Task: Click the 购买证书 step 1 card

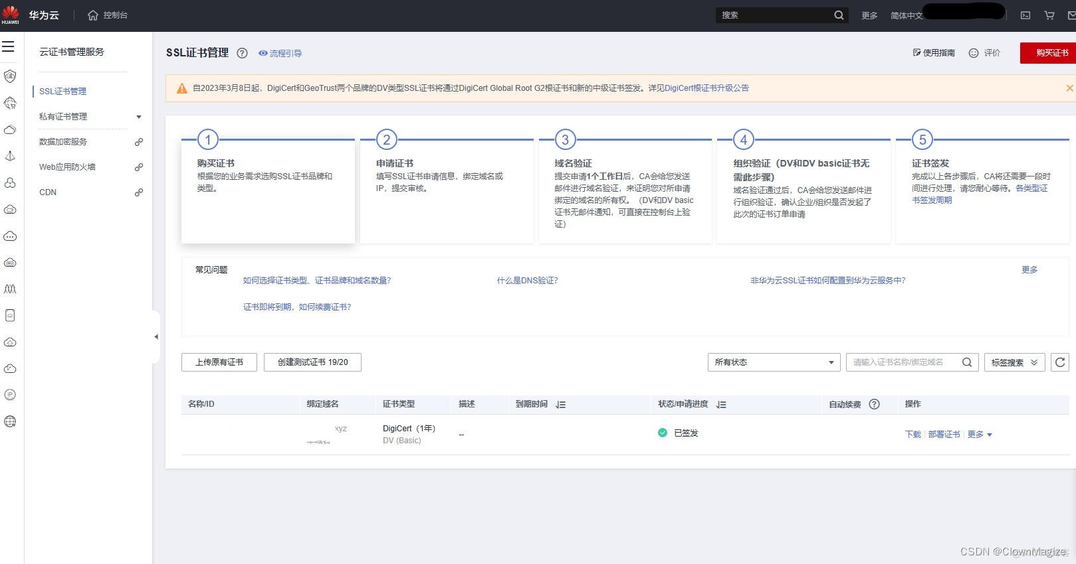Action: (268, 192)
